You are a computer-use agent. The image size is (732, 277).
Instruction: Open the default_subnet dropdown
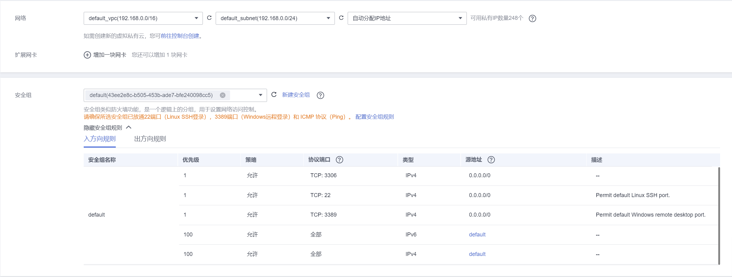[x=275, y=18]
